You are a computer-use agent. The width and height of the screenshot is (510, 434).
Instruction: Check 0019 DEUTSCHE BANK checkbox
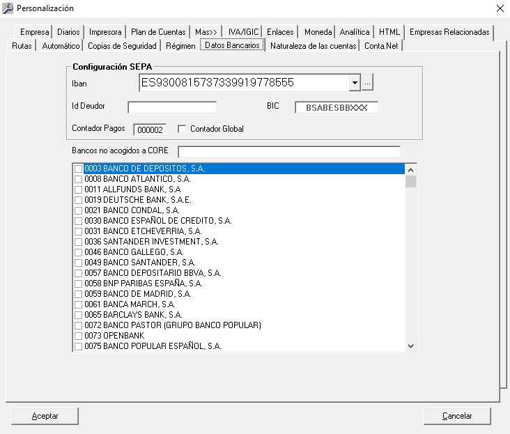[78, 200]
